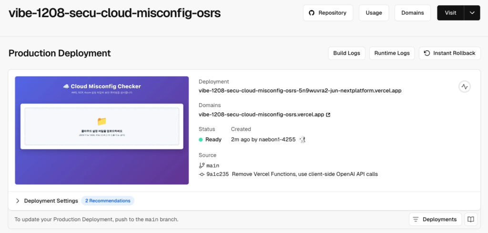Image resolution: width=488 pixels, height=233 pixels.
Task: Click the black Visit button
Action: click(450, 13)
